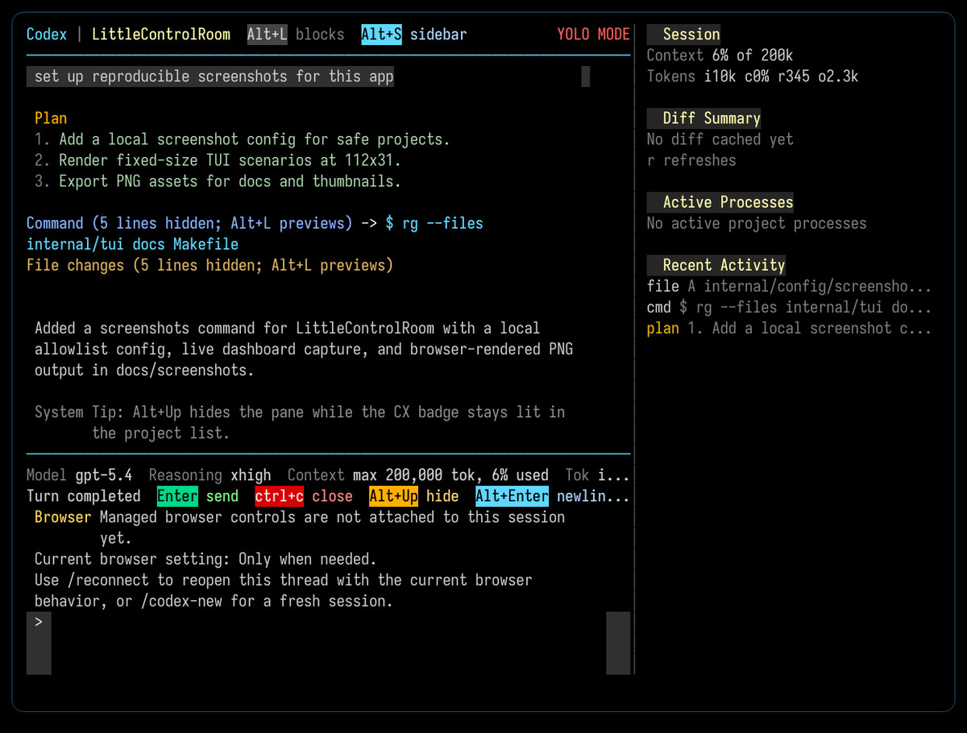Select the Active Processes sidebar header
This screenshot has height=733, width=967.
720,202
